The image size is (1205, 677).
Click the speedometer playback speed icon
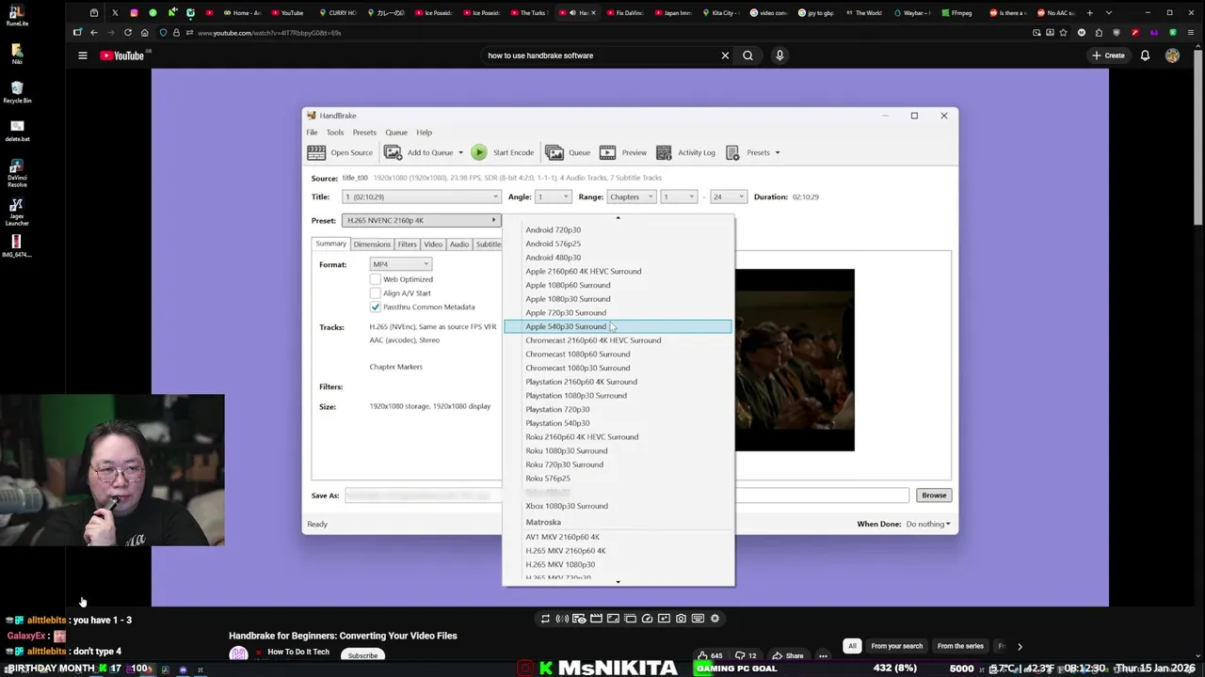coord(647,618)
